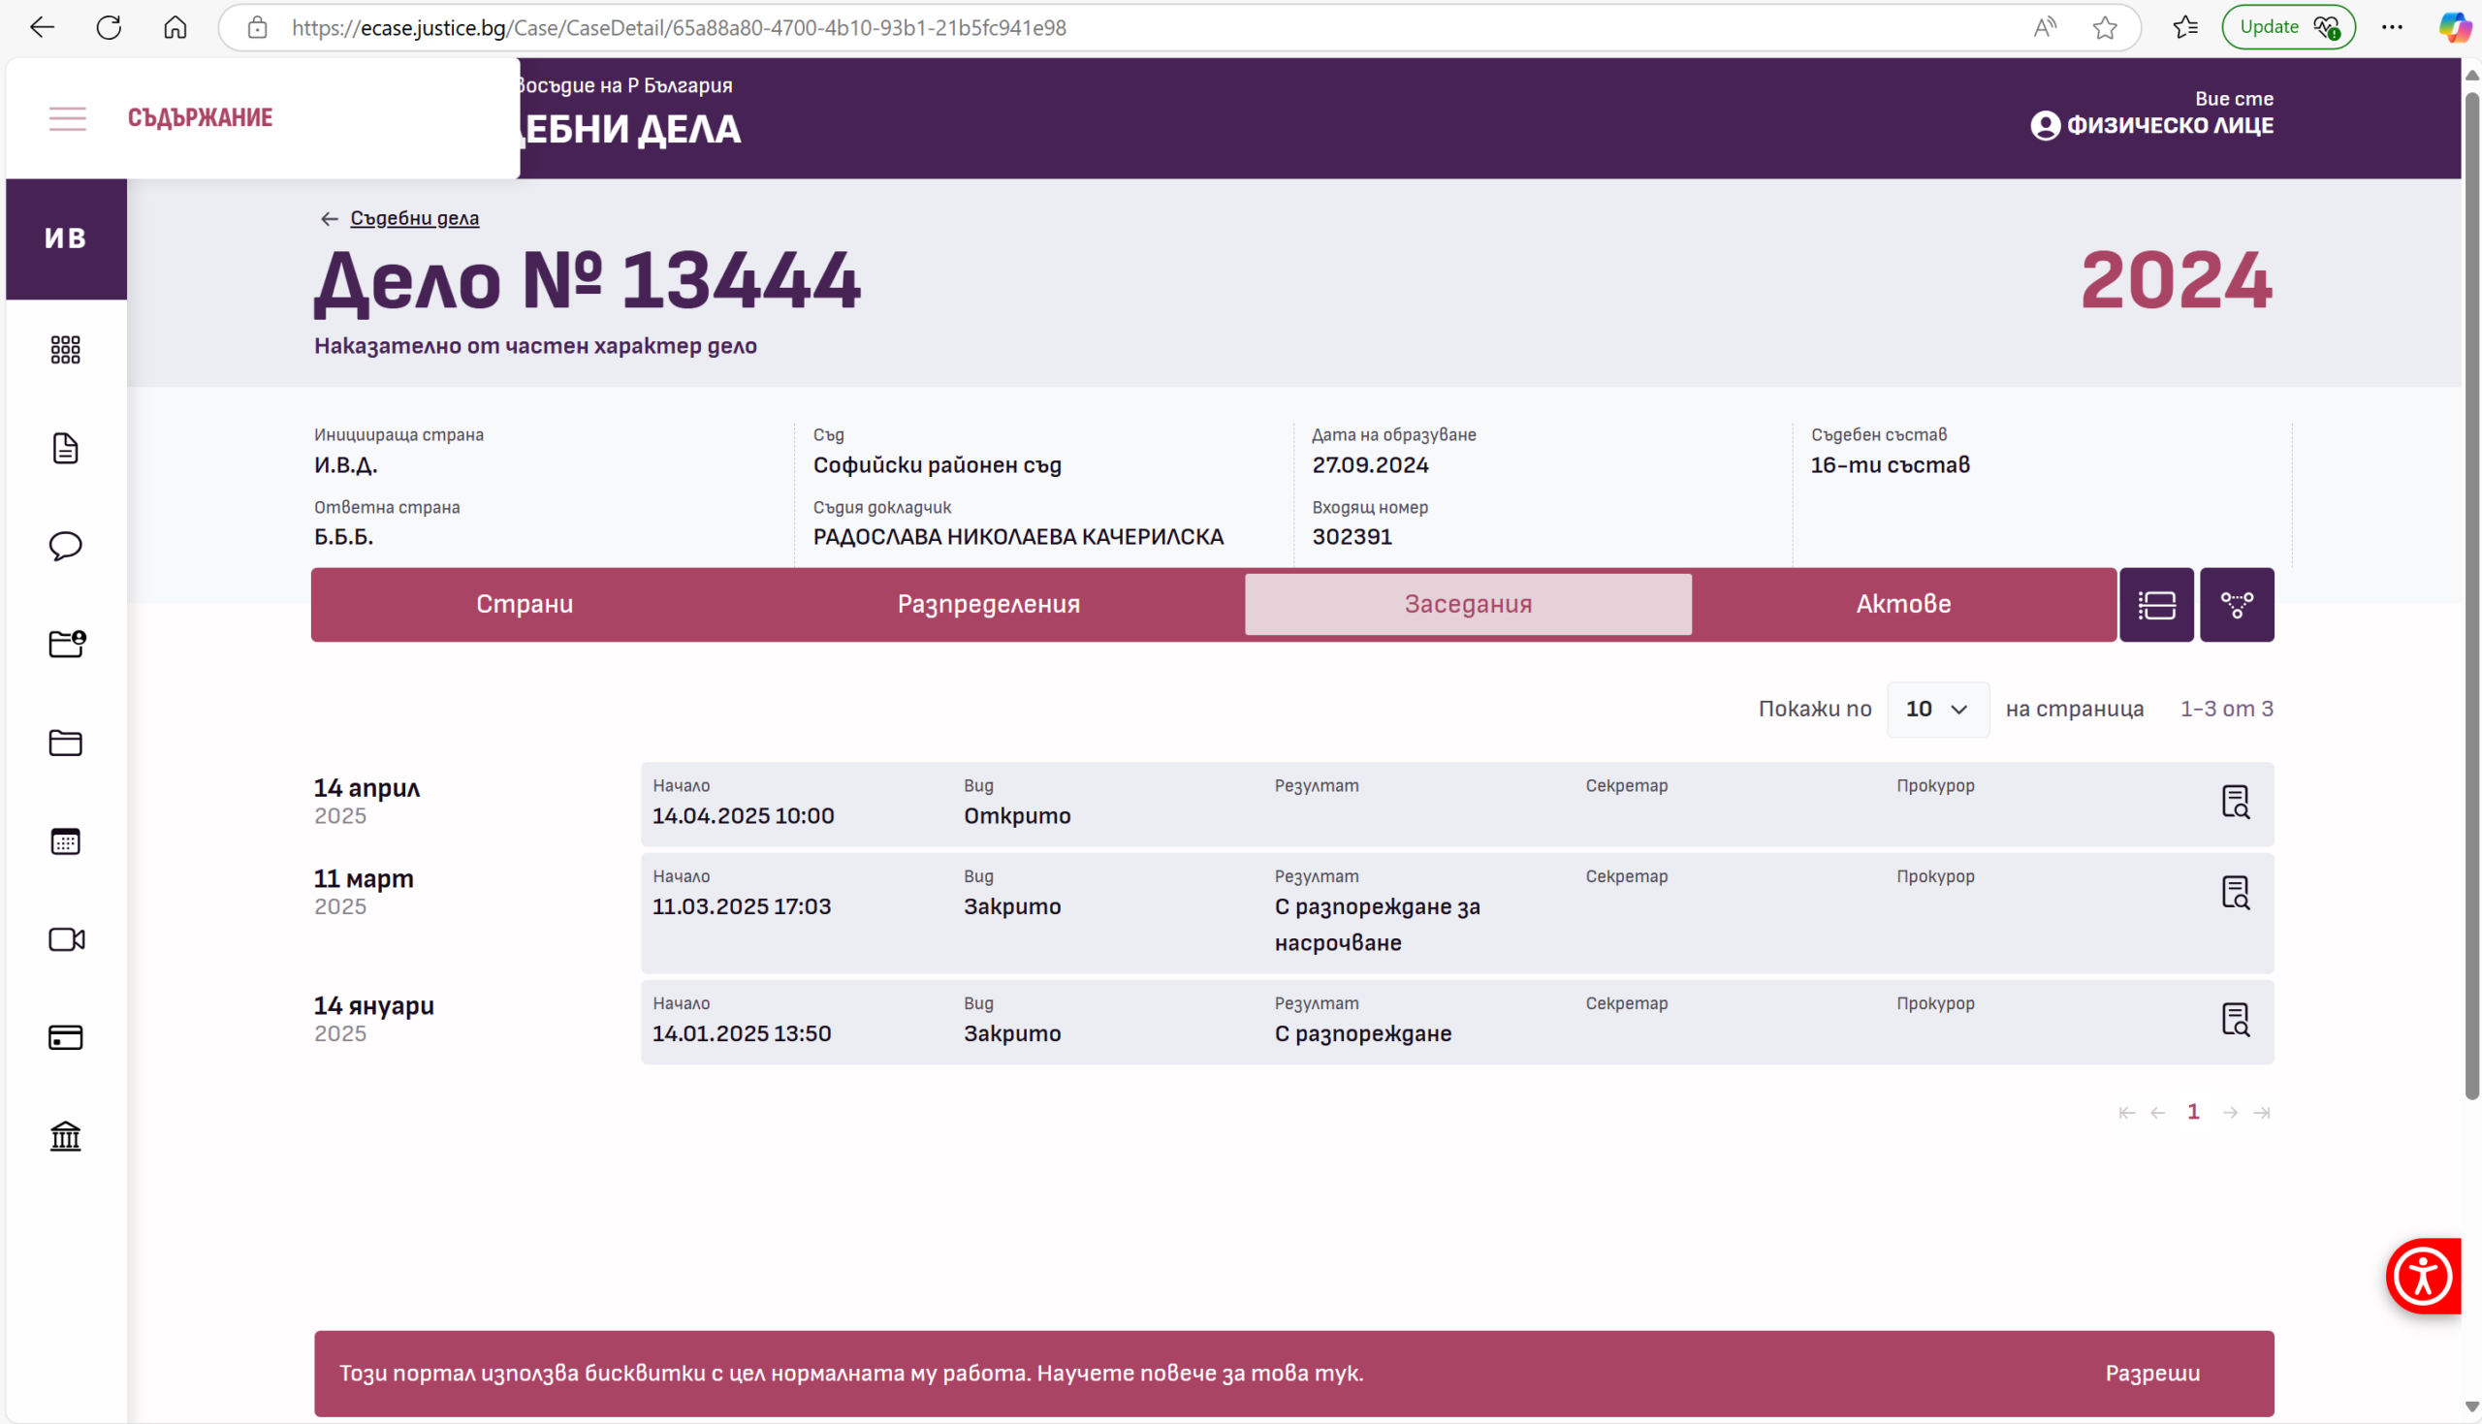Expand the 10 per page dropdown
Viewport: 2482px width, 1424px height.
(x=1936, y=709)
